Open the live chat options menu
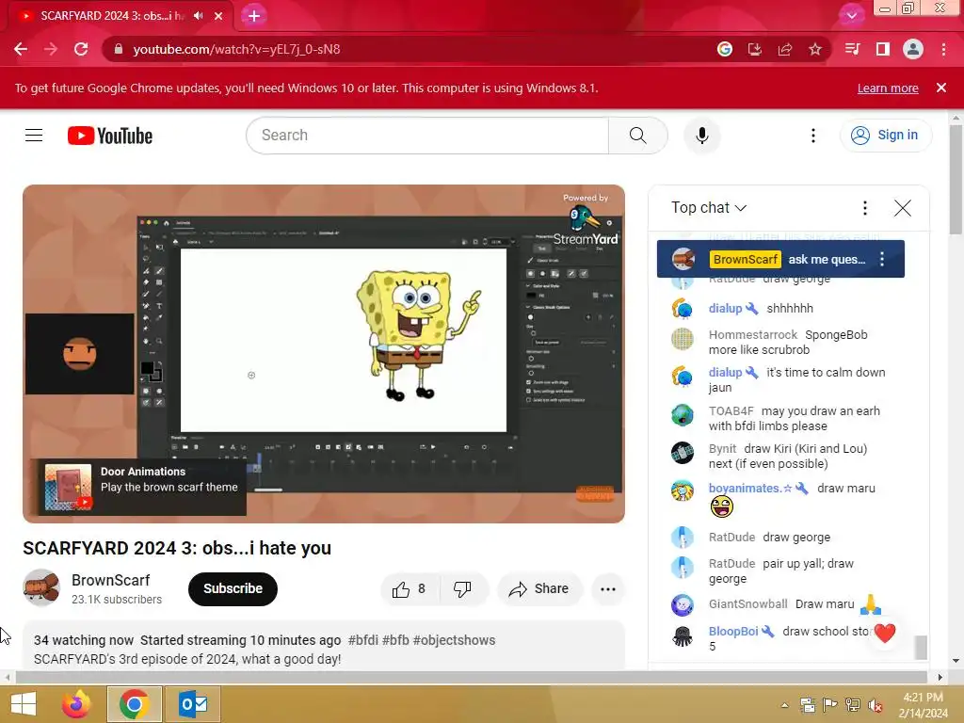 click(865, 208)
